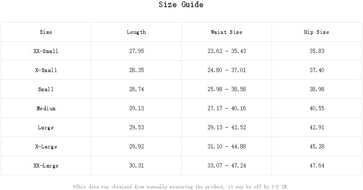Click the X-Large size label
Image resolution: width=363 pixels, height=190 pixels.
click(x=46, y=146)
